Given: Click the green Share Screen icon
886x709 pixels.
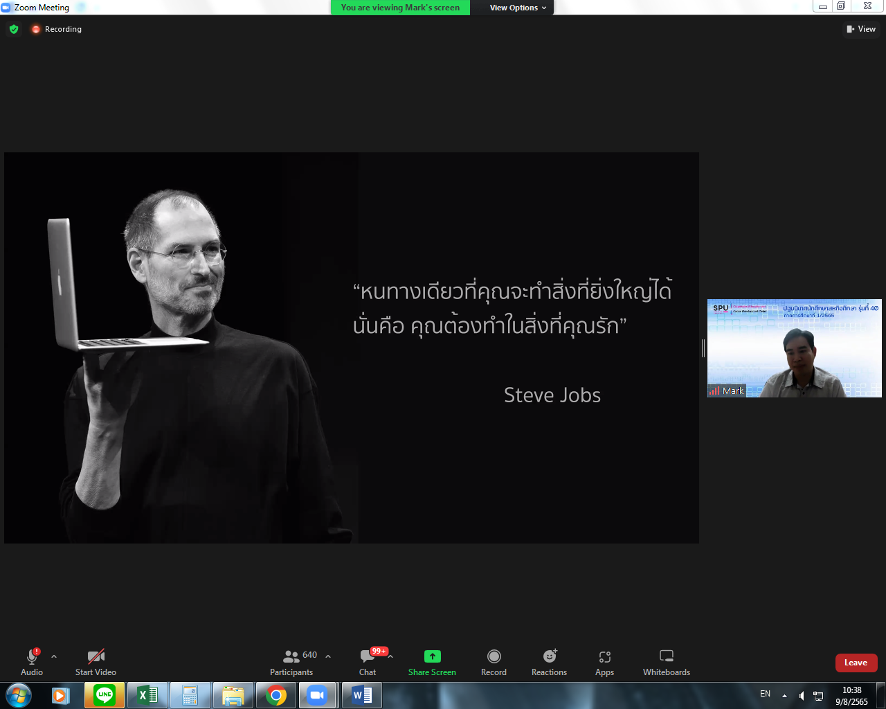Looking at the screenshot, I should pos(432,656).
